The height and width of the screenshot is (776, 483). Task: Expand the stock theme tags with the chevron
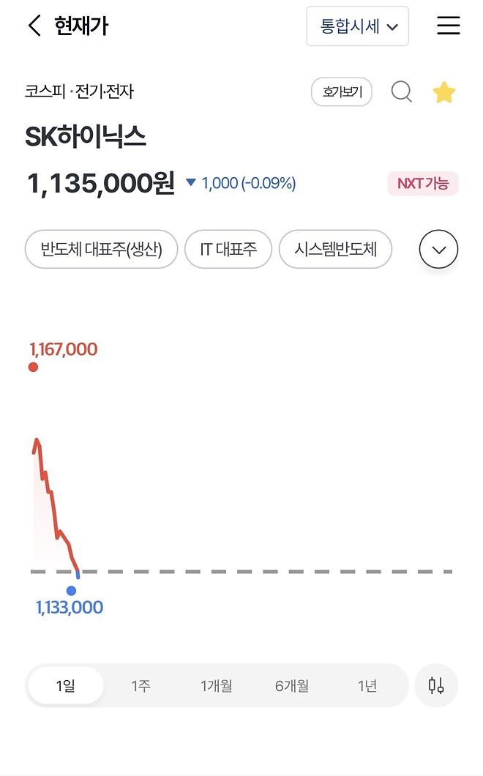point(438,249)
